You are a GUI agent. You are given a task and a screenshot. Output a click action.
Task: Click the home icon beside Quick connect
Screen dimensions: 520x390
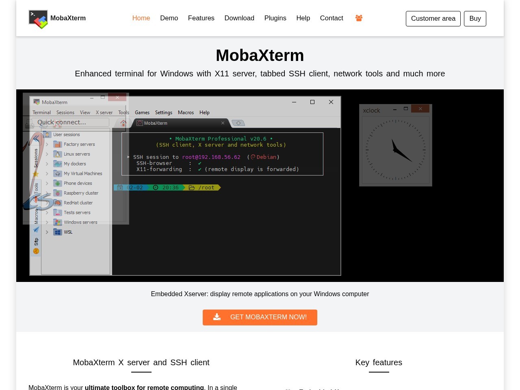pos(123,122)
